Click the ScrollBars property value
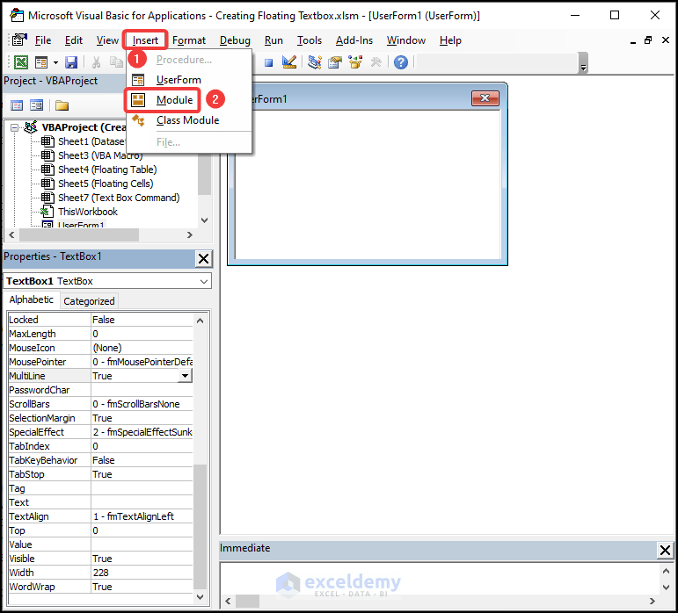This screenshot has width=678, height=613. (x=142, y=404)
